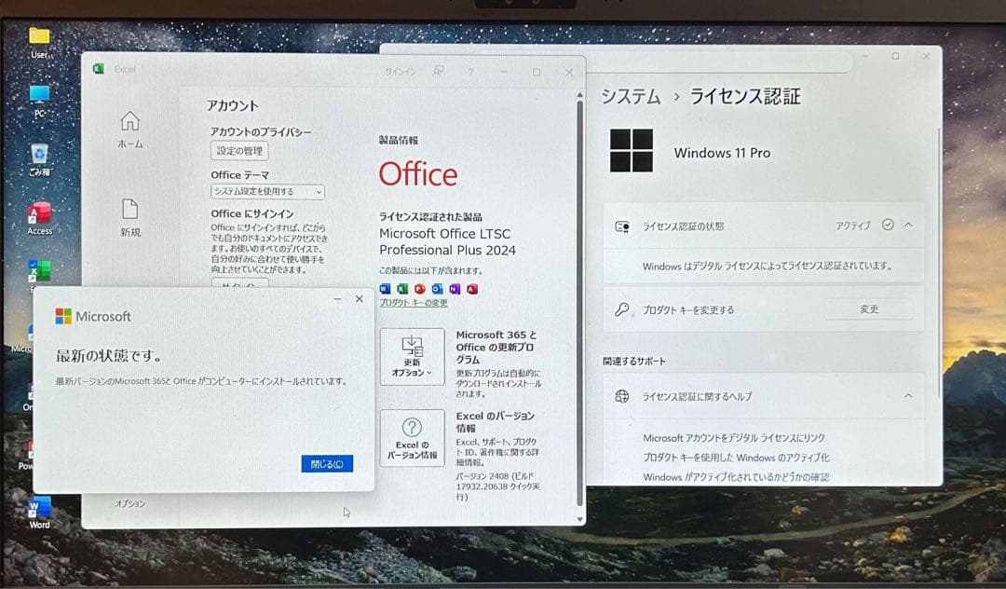Collapse the ライセンス認証の状態 section
This screenshot has width=1006, height=589.
click(907, 224)
